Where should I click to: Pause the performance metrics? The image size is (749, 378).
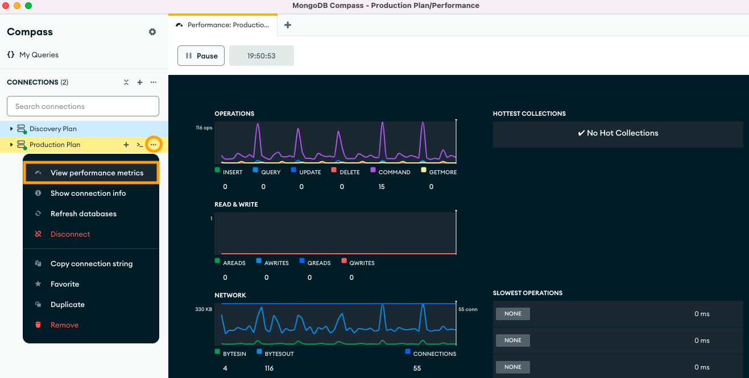click(201, 56)
